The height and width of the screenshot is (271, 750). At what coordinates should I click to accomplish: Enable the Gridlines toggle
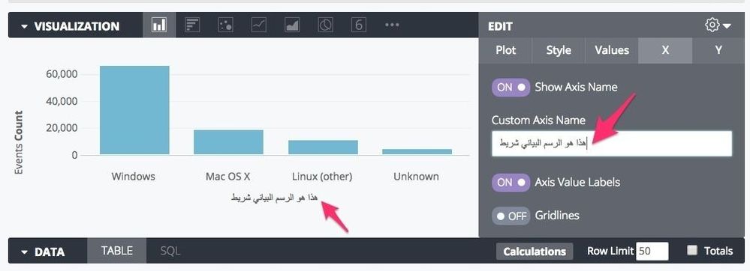pos(511,216)
